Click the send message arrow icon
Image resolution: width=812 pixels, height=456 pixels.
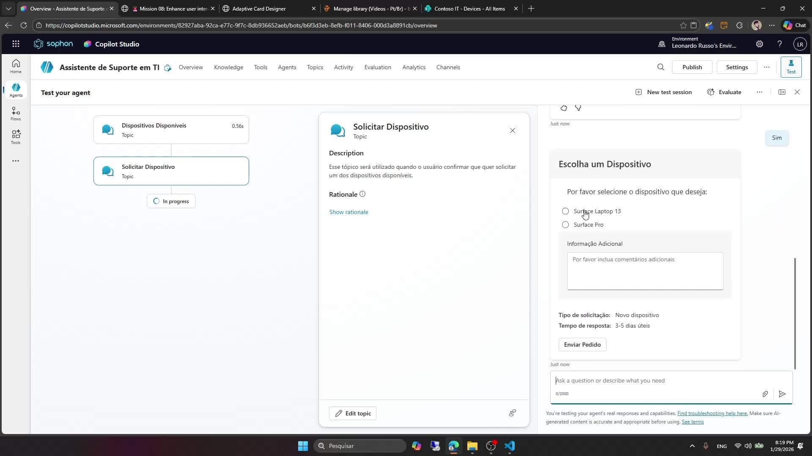point(782,394)
